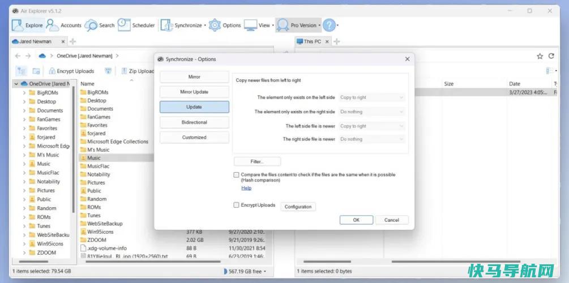Open the Explore toolbar button
This screenshot has height=283, width=569.
click(x=28, y=25)
